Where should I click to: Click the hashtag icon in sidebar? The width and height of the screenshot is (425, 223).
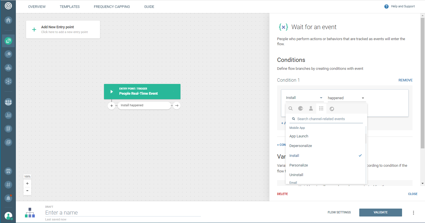click(8, 185)
